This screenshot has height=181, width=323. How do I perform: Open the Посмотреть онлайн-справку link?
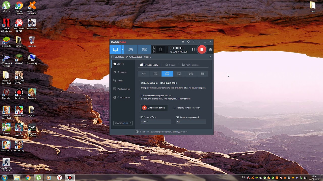click(x=186, y=108)
